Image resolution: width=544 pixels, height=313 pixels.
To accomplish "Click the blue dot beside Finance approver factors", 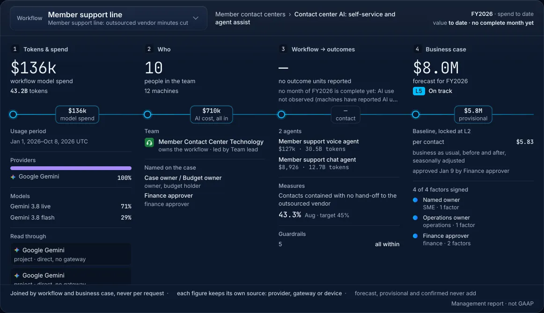I will click(415, 236).
